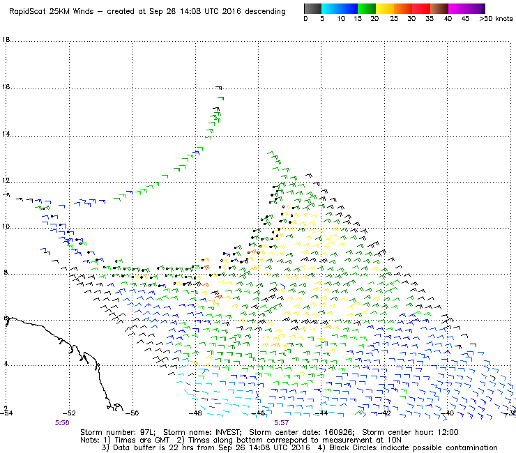This screenshot has width=516, height=453.
Task: Click the gray 0-5 knots color swatch
Action: 312,8
